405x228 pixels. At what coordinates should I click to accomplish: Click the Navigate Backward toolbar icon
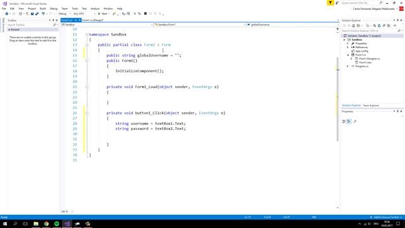pos(7,14)
